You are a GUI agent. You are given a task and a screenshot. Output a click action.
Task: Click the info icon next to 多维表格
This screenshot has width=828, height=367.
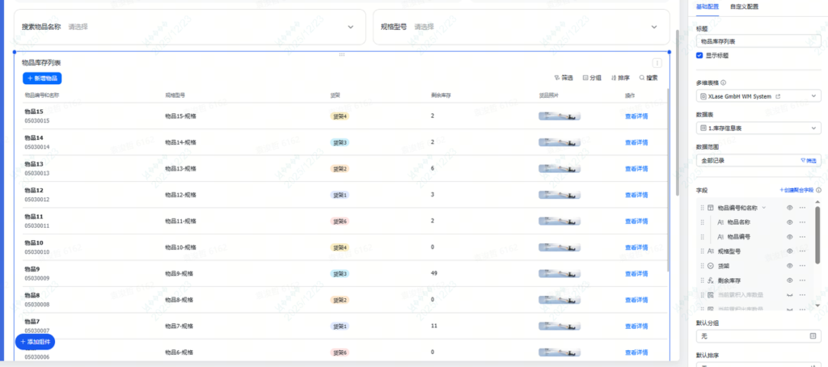(723, 82)
